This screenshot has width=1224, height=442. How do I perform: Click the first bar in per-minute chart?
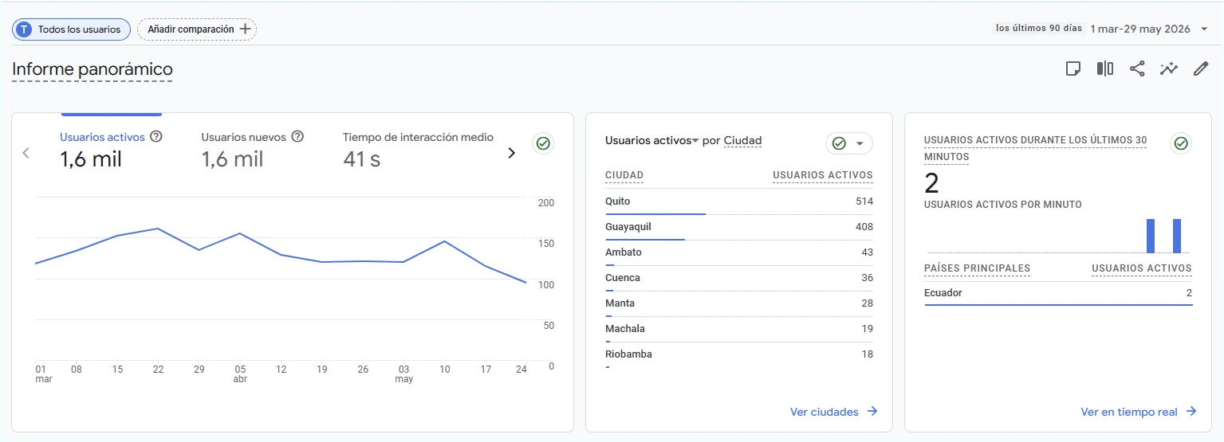tap(1151, 236)
